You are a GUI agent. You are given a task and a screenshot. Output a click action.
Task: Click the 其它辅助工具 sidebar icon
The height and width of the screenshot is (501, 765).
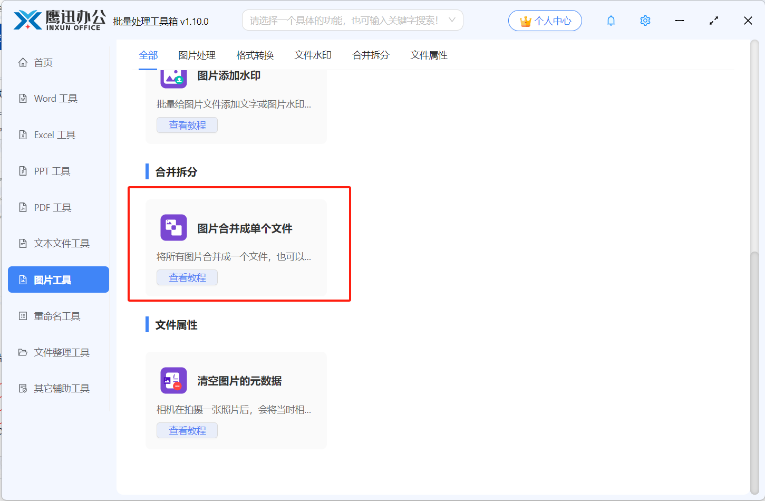click(x=23, y=388)
